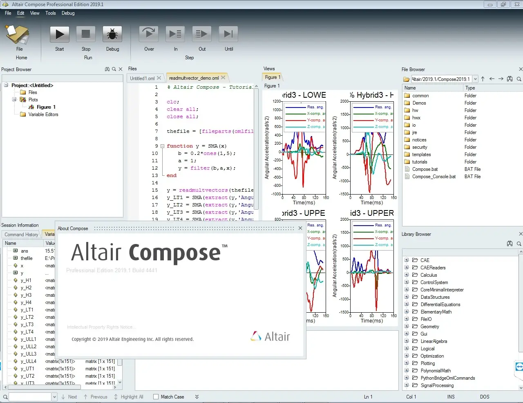Click the File Browser path field
This screenshot has width=523, height=403.
(441, 79)
